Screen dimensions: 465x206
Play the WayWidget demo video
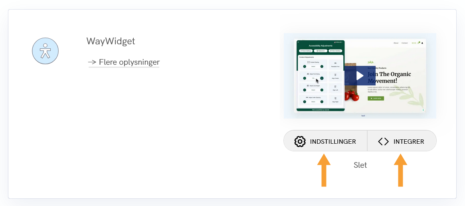pos(360,75)
